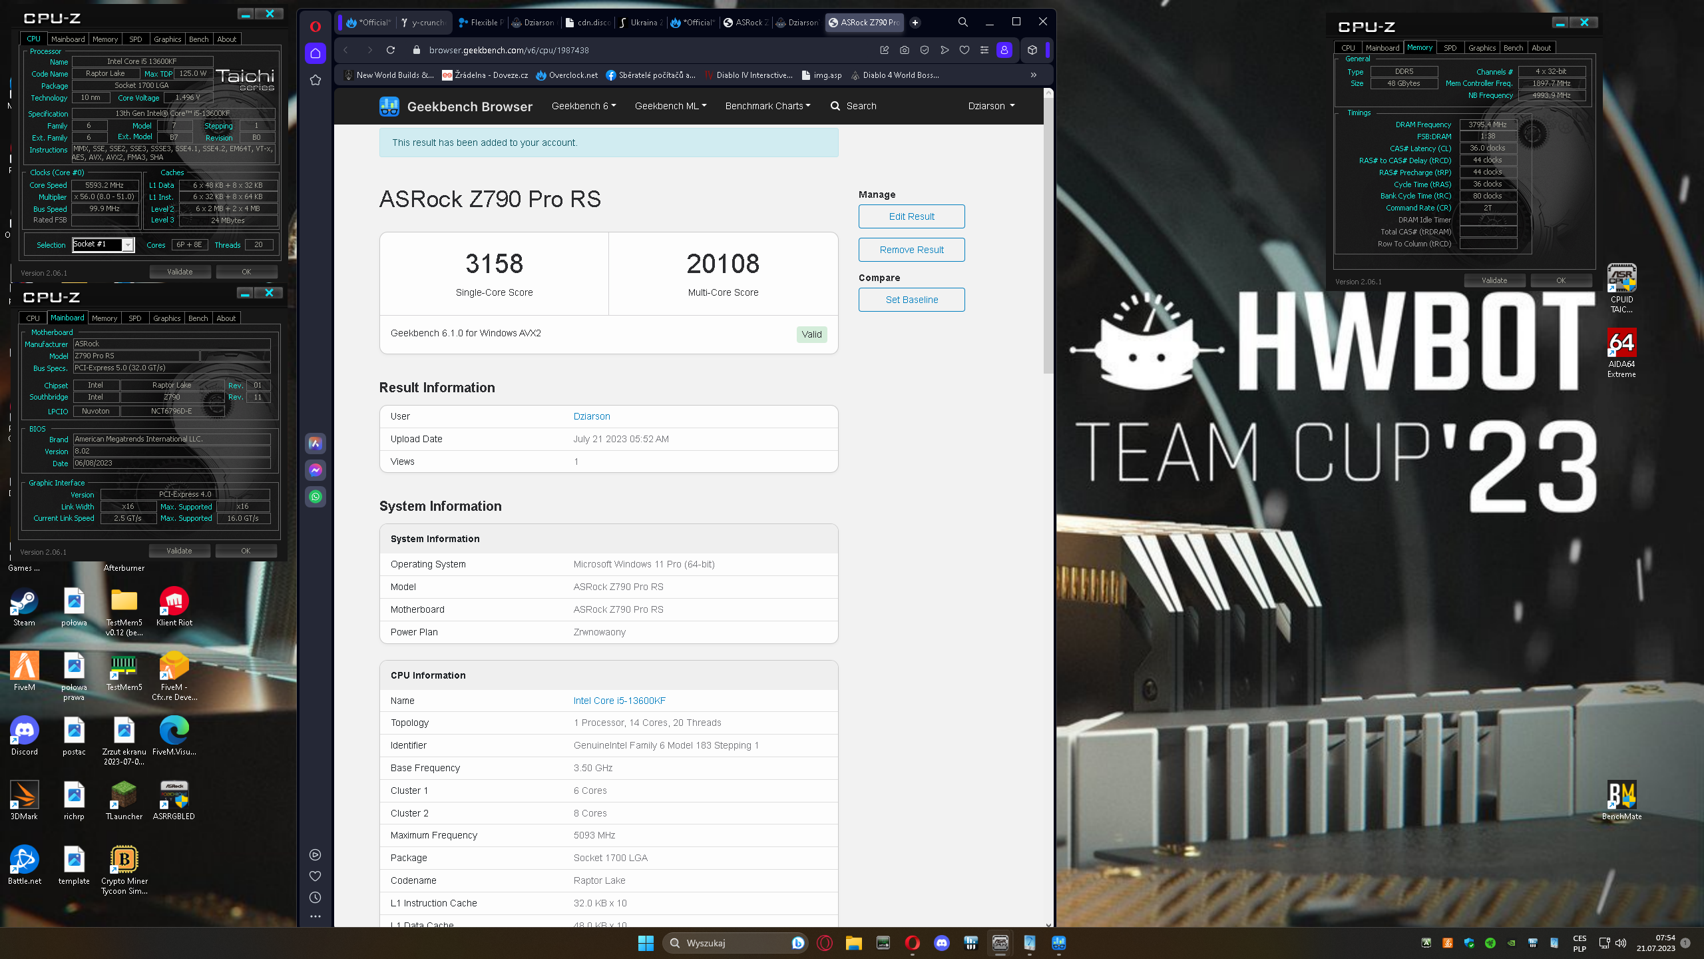Open Opera account profile icon
Viewport: 1704px width, 959px height.
point(1004,50)
